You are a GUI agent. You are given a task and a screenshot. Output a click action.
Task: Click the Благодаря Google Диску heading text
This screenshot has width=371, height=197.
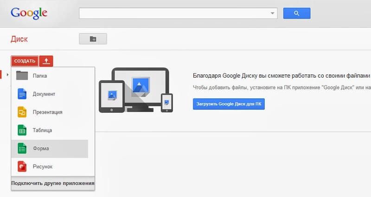[281, 76]
